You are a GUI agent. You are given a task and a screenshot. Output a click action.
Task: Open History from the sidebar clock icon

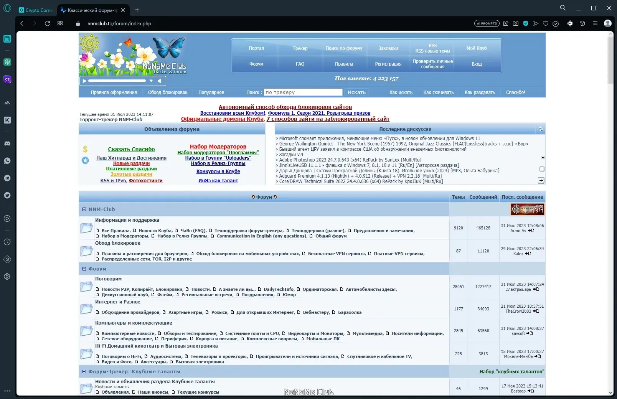pos(7,242)
